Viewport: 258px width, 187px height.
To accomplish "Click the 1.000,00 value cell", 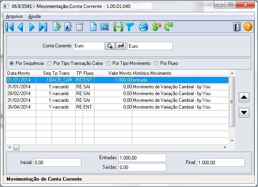I will pyautogui.click(x=113, y=80).
